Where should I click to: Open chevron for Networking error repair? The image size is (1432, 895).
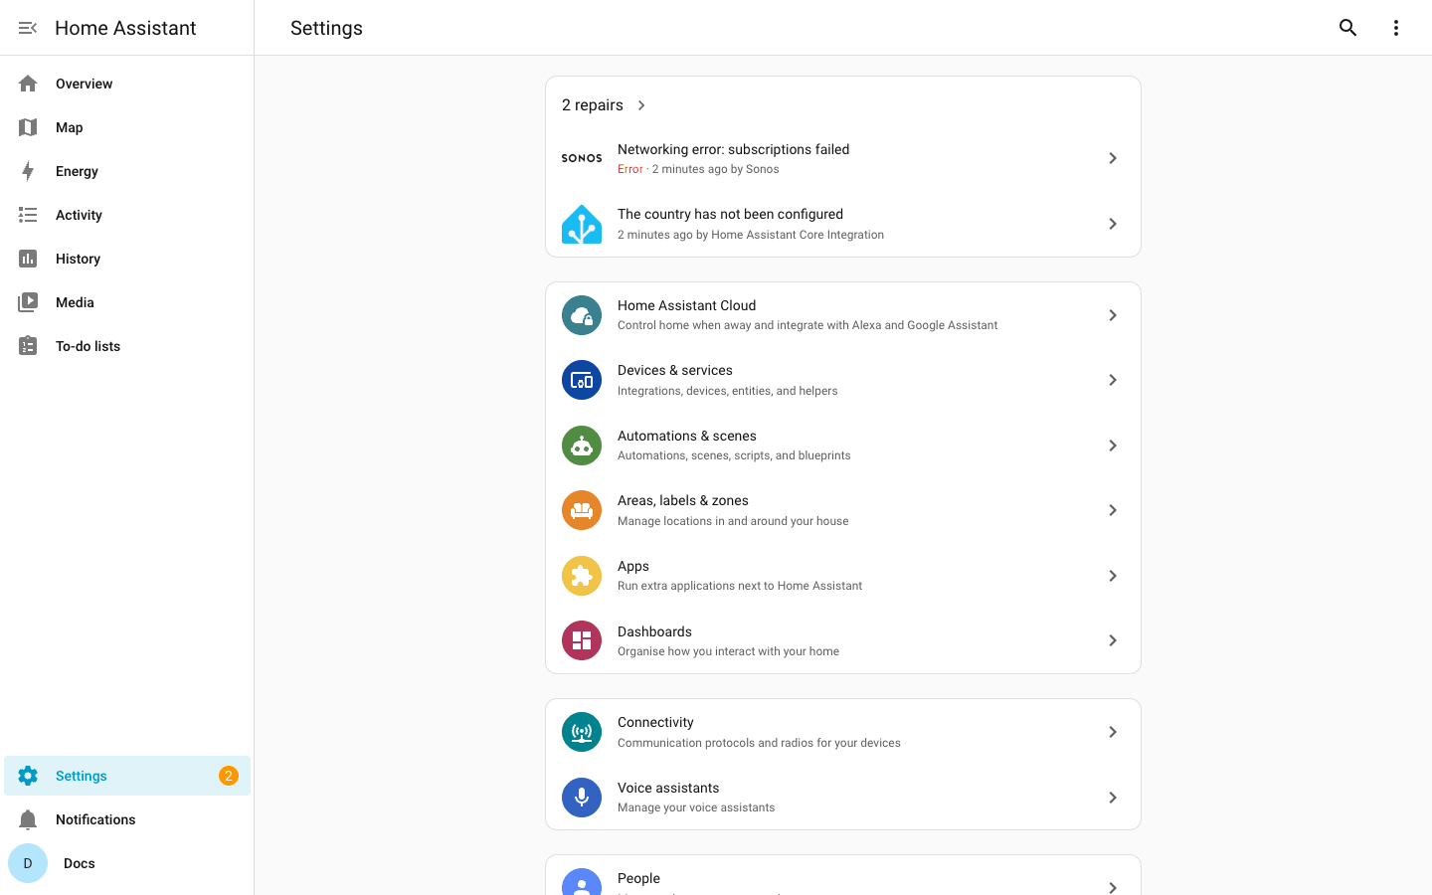pyautogui.click(x=1113, y=158)
